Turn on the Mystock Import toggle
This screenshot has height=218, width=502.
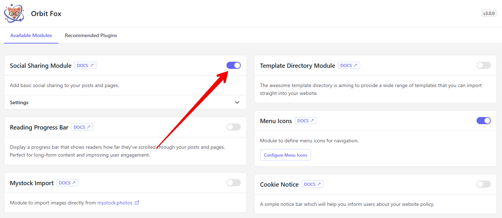click(x=234, y=183)
